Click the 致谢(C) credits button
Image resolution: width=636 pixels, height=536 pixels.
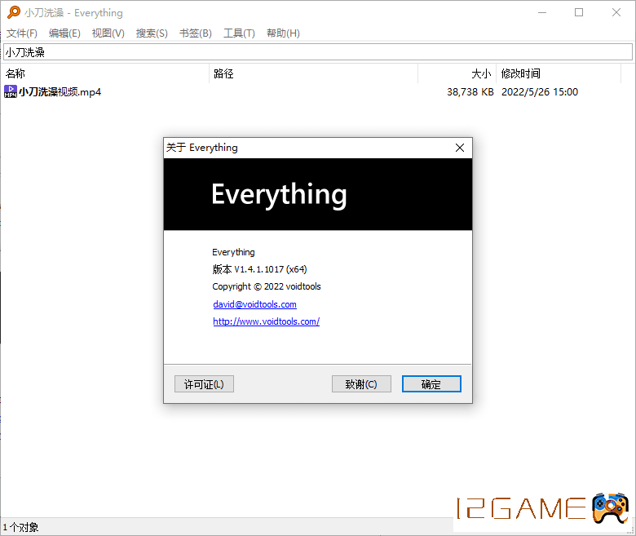coord(361,384)
